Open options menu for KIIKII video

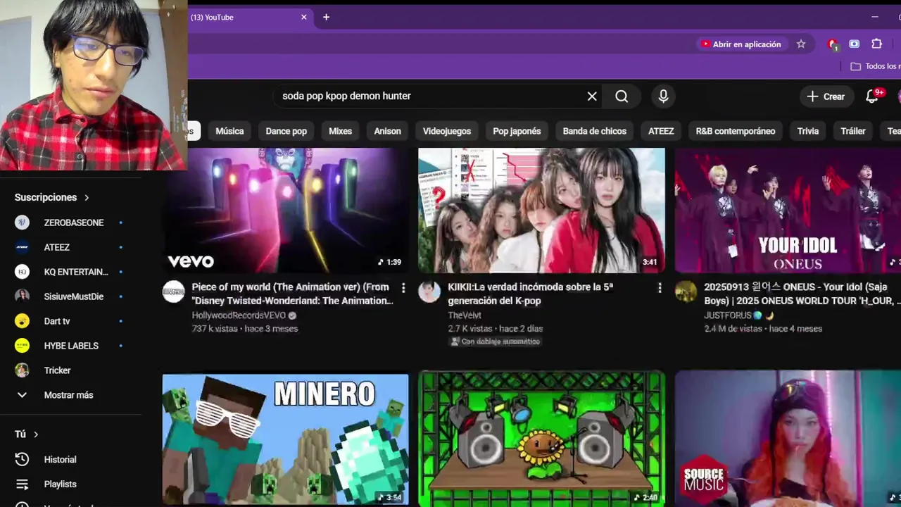click(x=660, y=287)
